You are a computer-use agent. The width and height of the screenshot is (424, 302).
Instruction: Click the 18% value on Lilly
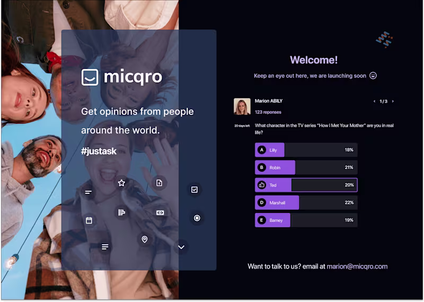coord(349,150)
